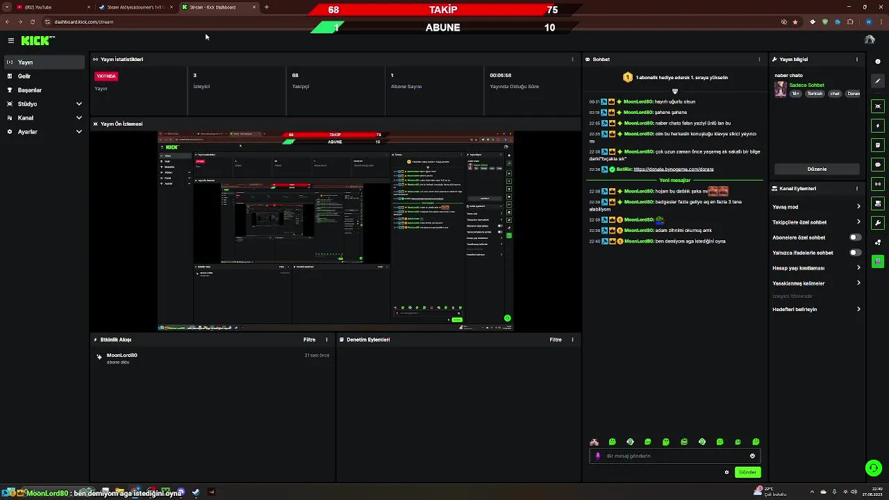Open the Denetim Eylemleri panel three-dot menu

(x=572, y=340)
